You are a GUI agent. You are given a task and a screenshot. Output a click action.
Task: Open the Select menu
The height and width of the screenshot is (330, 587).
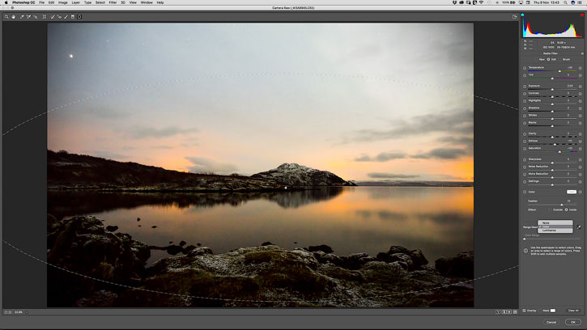(x=100, y=2)
